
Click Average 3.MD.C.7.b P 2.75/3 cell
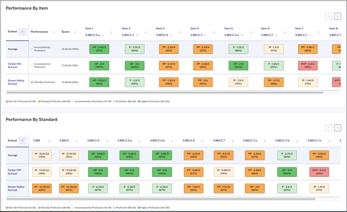(287, 156)
